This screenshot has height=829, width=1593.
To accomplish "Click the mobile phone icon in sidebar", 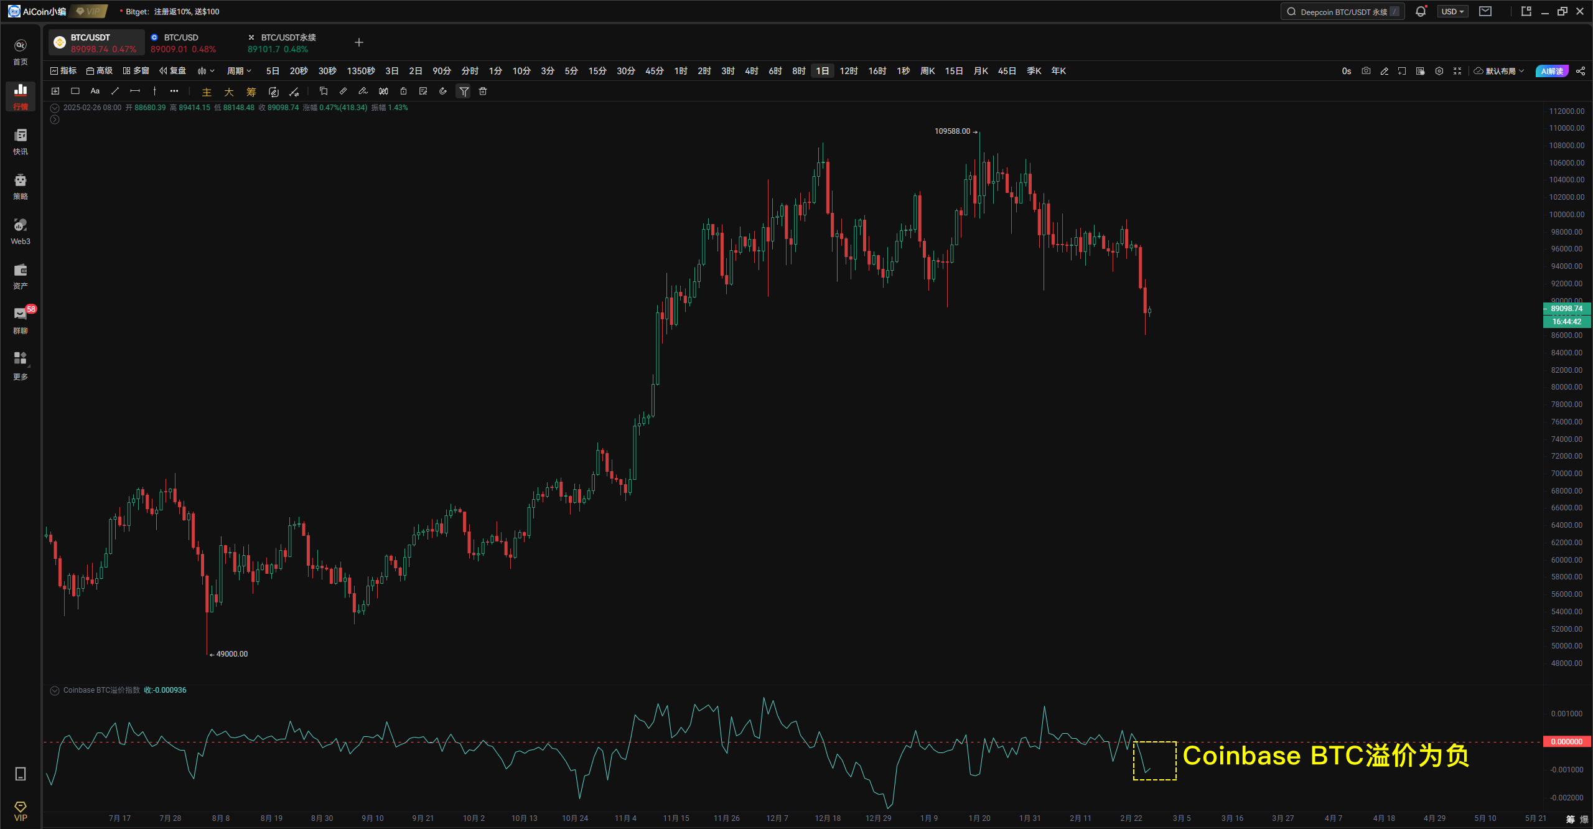I will coord(21,774).
